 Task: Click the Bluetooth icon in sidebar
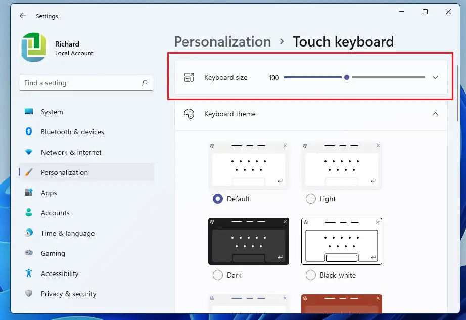29,131
